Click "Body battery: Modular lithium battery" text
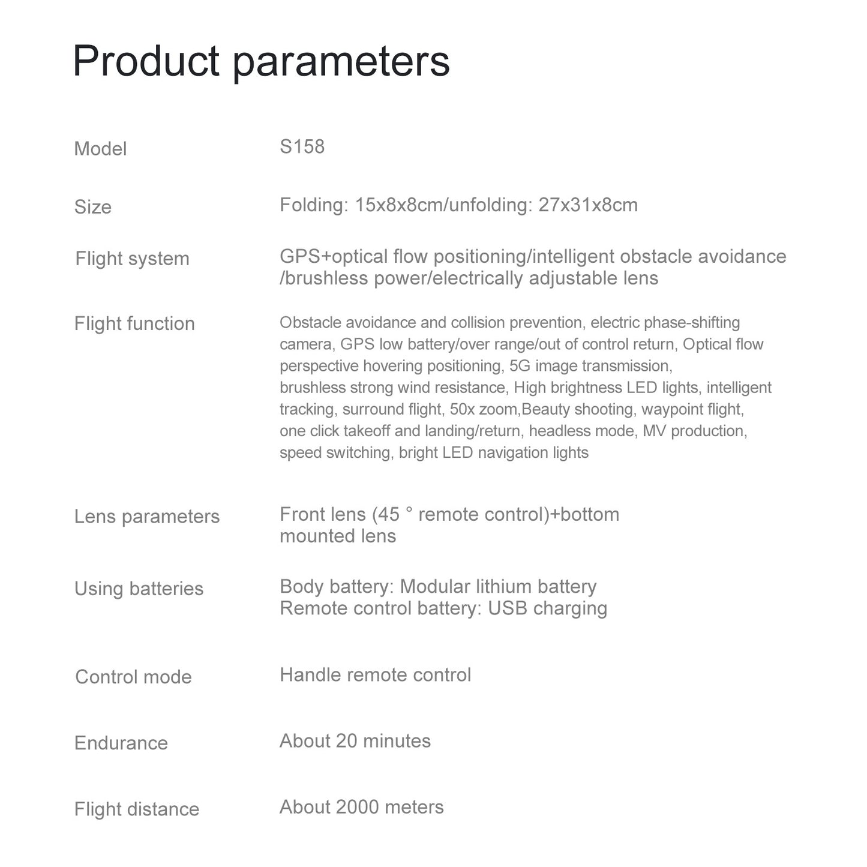 (438, 586)
